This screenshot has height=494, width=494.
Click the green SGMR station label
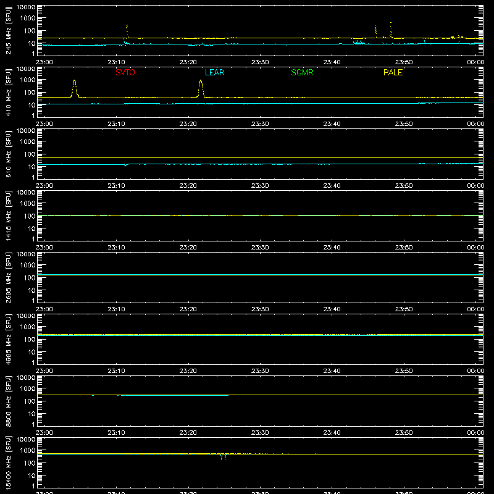302,72
